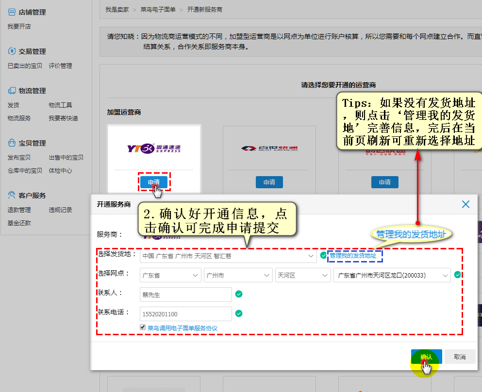Open 菜鸟调用电子面单服务协议 agreement link

click(183, 328)
